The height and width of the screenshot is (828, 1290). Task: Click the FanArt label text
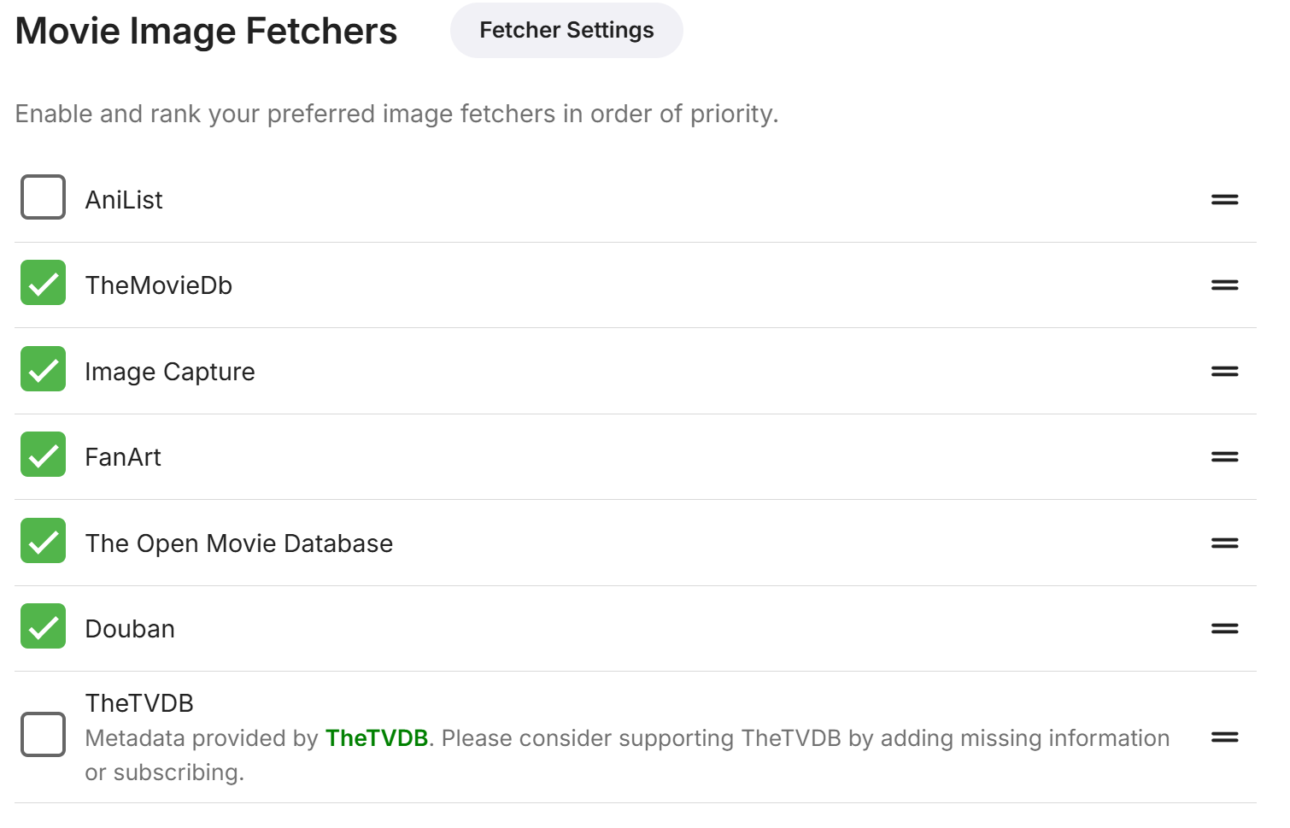click(x=123, y=457)
